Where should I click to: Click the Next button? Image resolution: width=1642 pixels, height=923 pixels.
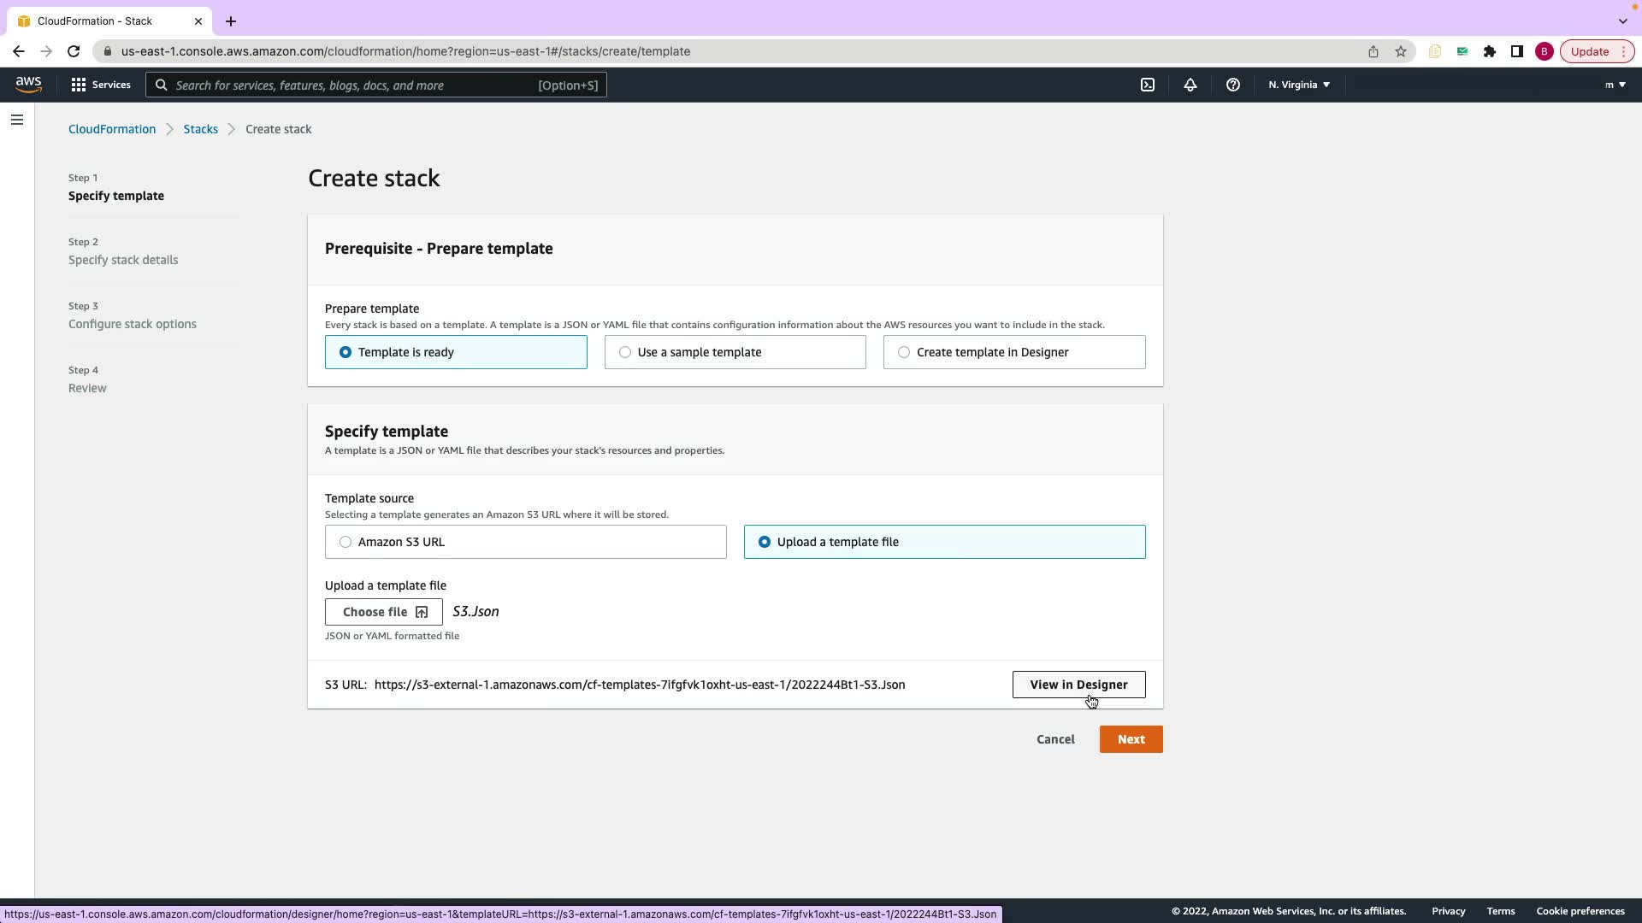[1131, 739]
